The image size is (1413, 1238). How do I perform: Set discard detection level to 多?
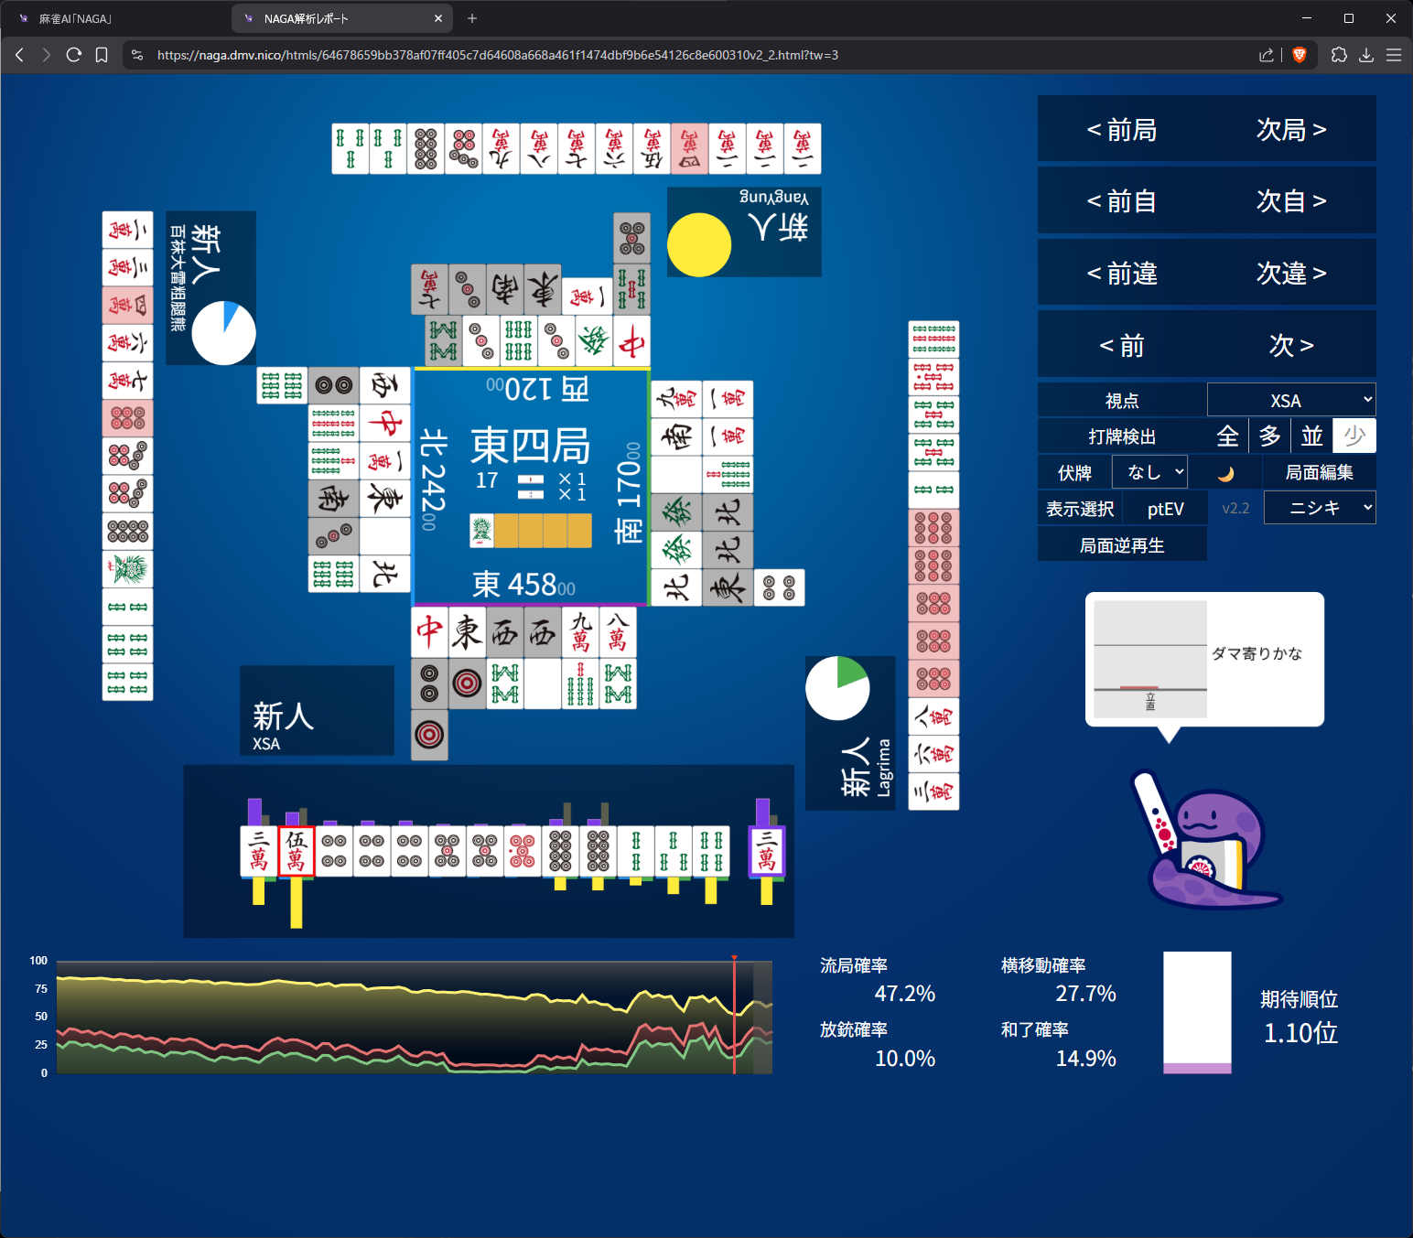click(1269, 436)
